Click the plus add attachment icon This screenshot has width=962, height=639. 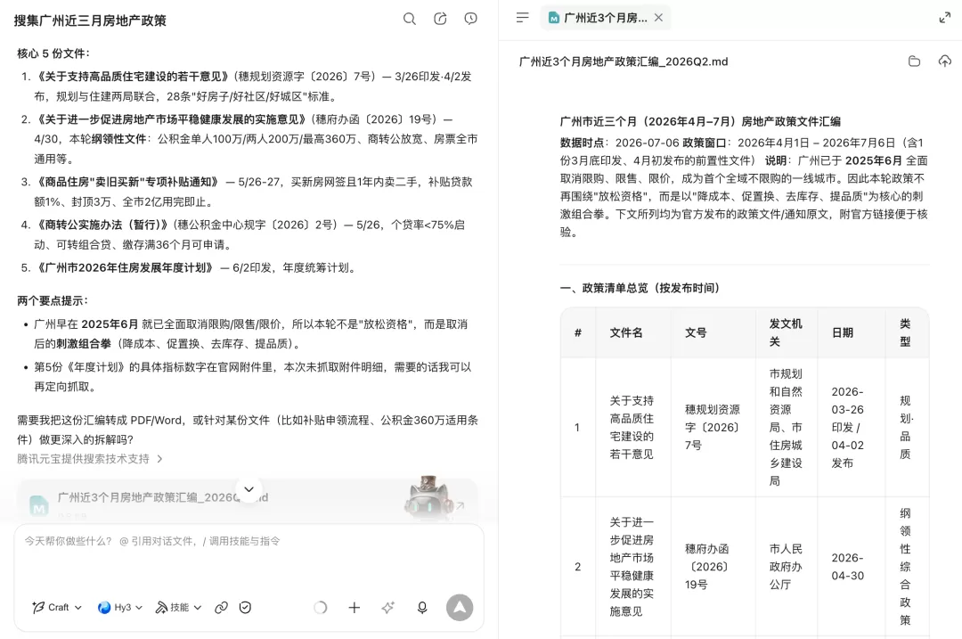click(354, 607)
